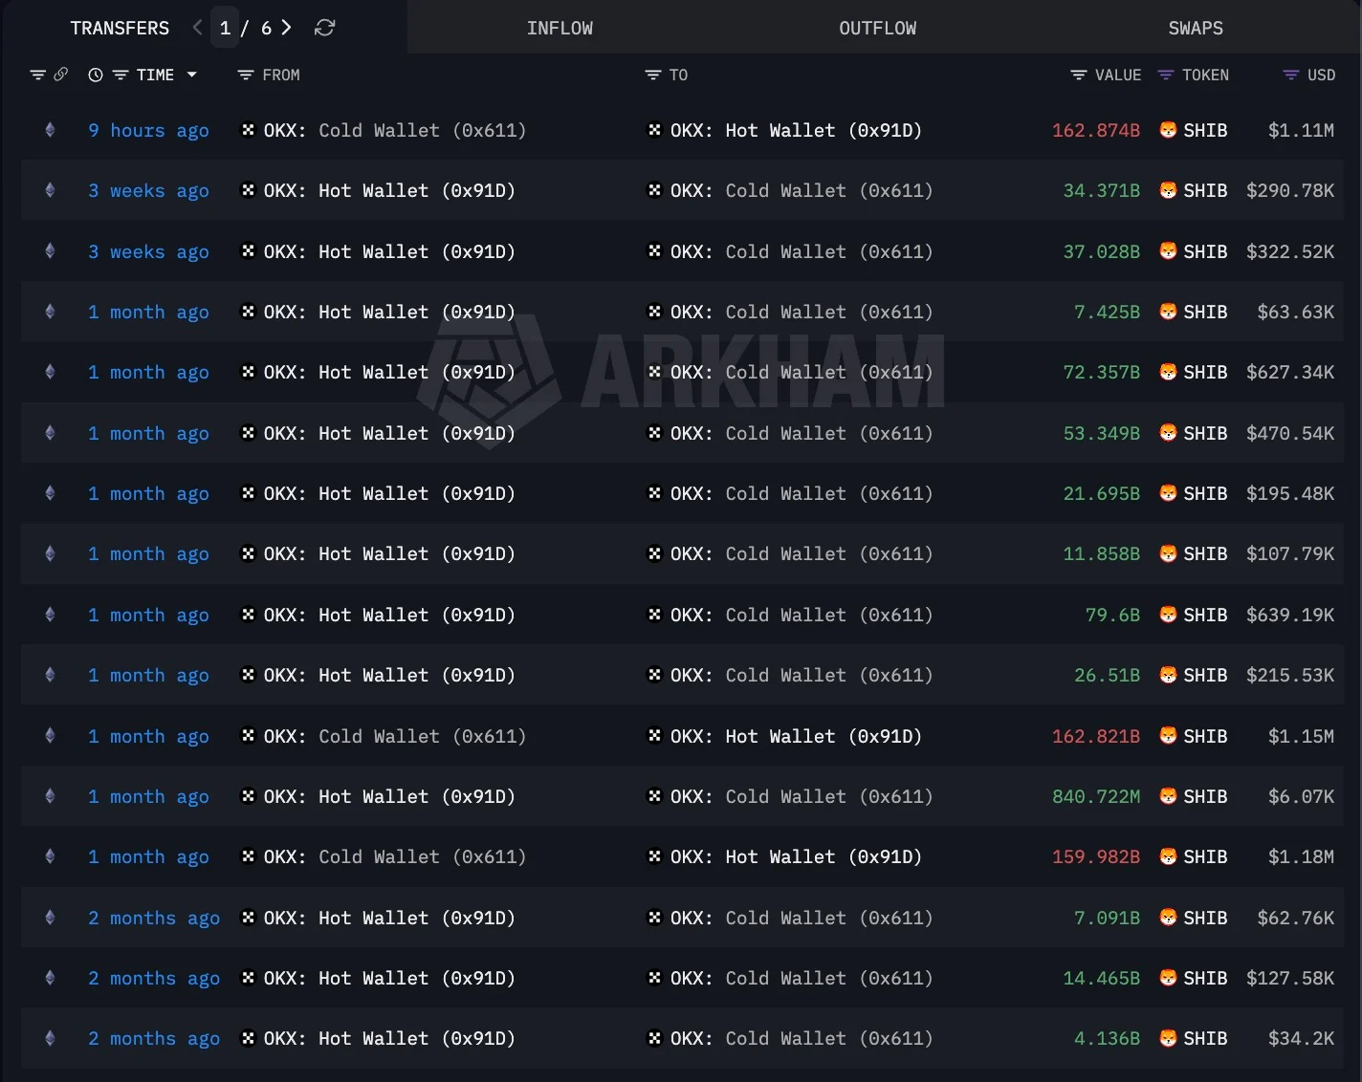Click the refresh icon next to page controls
Image resolution: width=1362 pixels, height=1082 pixels.
(x=325, y=28)
